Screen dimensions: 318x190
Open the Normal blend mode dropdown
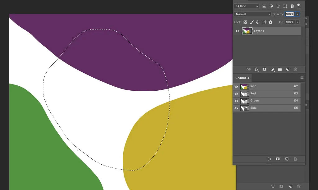tap(252, 14)
